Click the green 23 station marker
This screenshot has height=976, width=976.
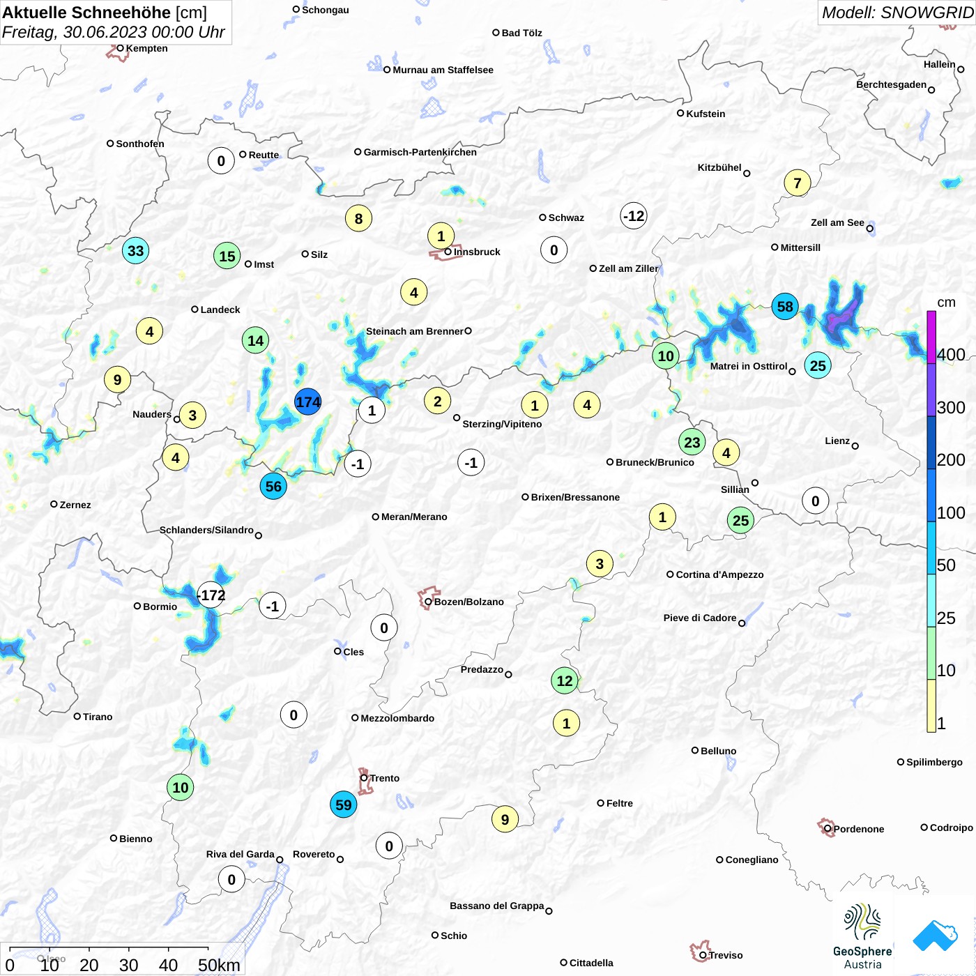coord(692,442)
